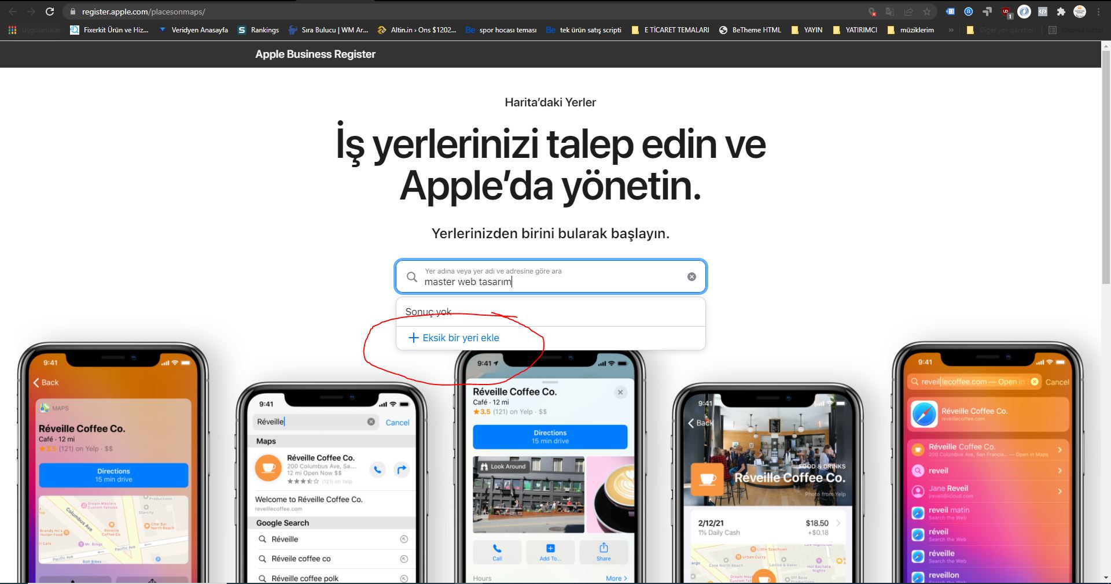Screen dimensions: 1111x584
Task: Click Cancel in the Réveille search phone
Action: click(x=398, y=423)
